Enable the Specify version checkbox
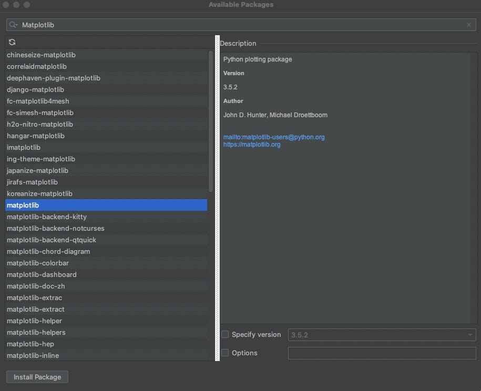 click(x=225, y=334)
